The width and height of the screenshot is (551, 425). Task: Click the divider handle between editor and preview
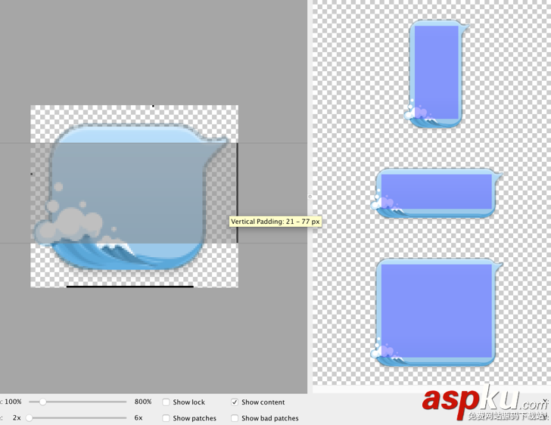[310, 197]
